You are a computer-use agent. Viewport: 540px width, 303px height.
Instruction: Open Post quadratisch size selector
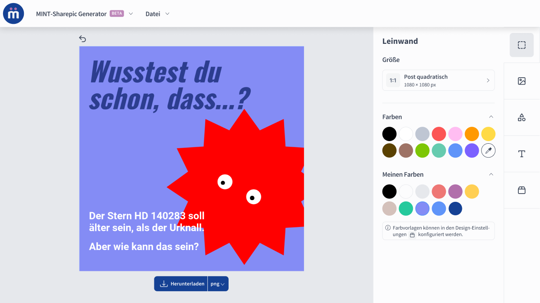439,80
